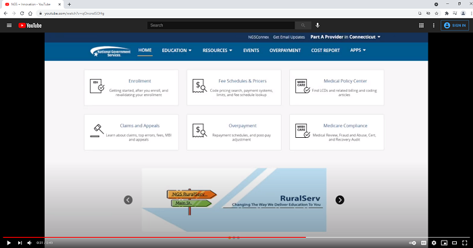Expand the EDUCATION menu

click(x=176, y=51)
